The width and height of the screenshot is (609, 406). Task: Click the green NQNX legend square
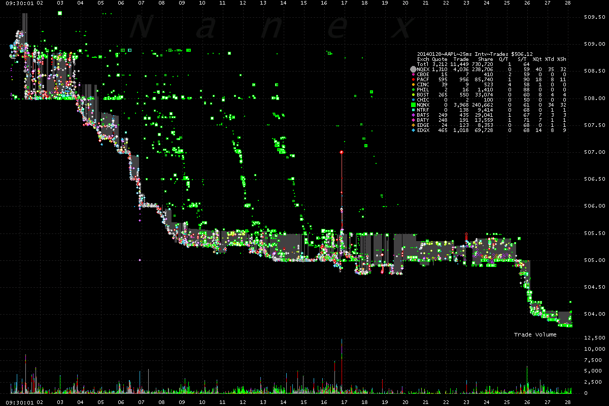413,105
